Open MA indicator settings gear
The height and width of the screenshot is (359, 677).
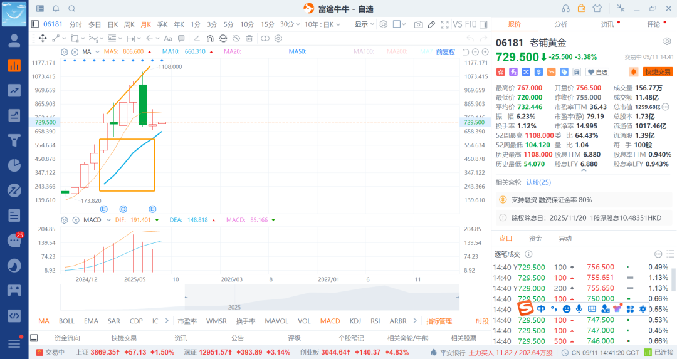coord(65,52)
